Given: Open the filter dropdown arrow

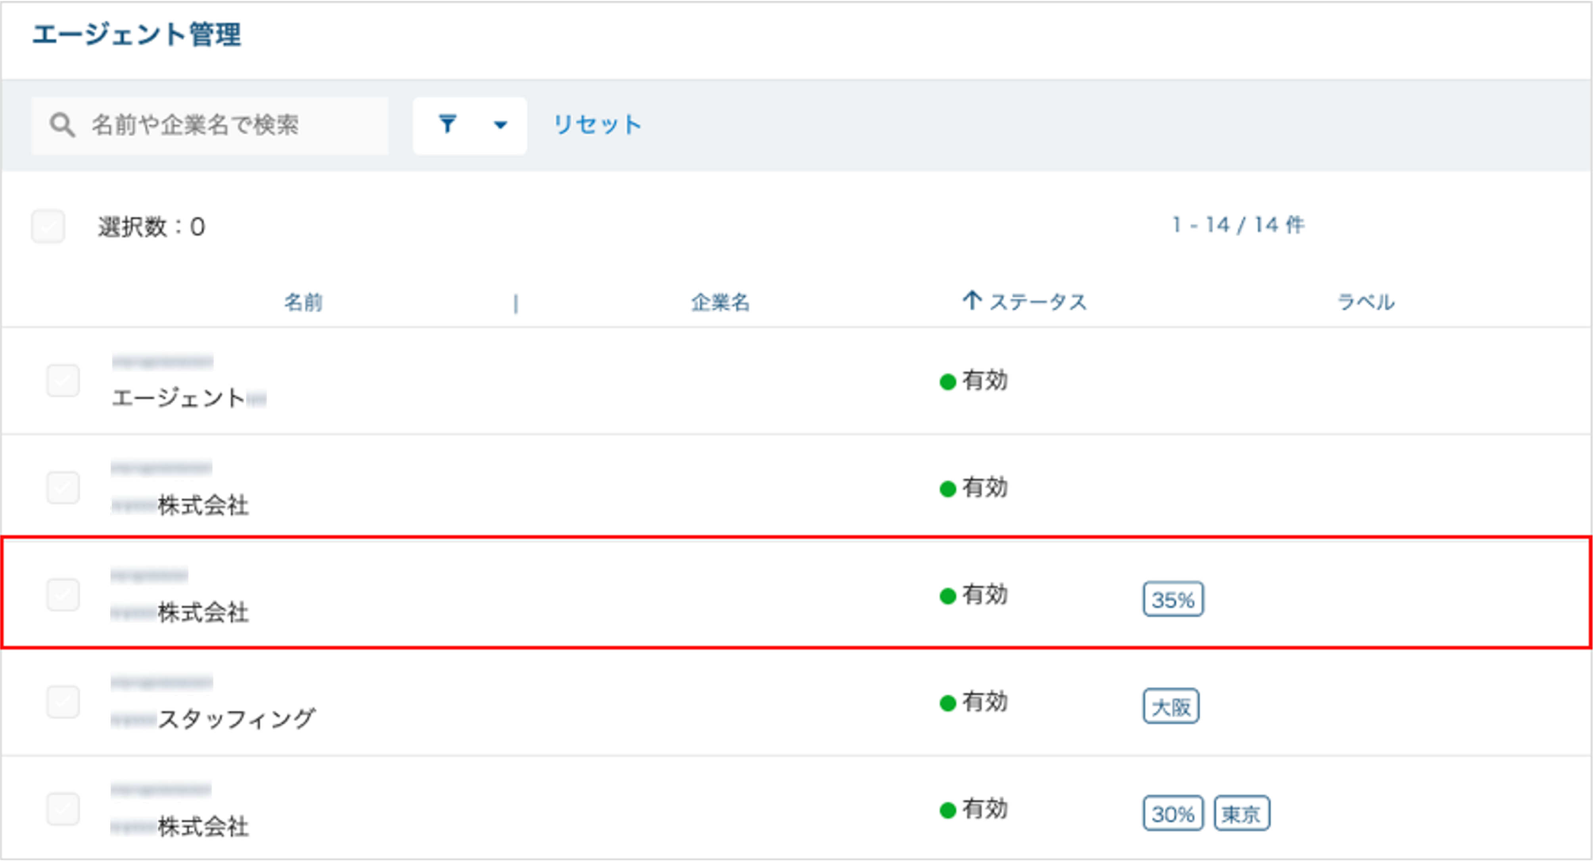Looking at the screenshot, I should click(501, 125).
